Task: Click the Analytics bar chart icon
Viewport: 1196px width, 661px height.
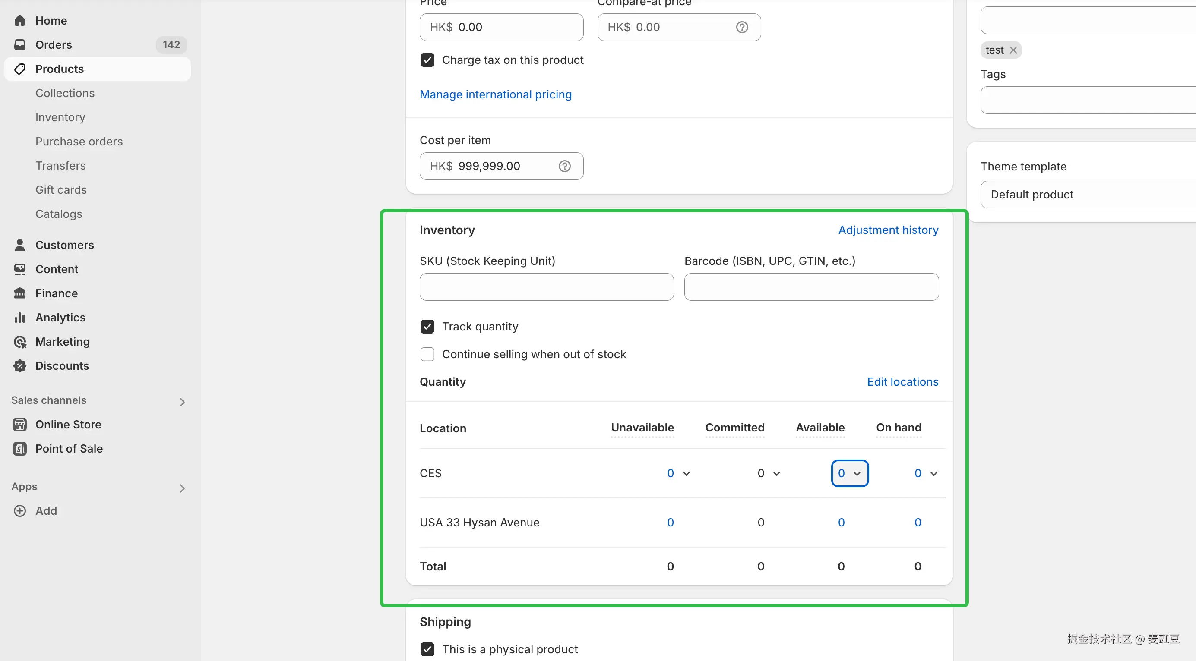Action: click(19, 317)
